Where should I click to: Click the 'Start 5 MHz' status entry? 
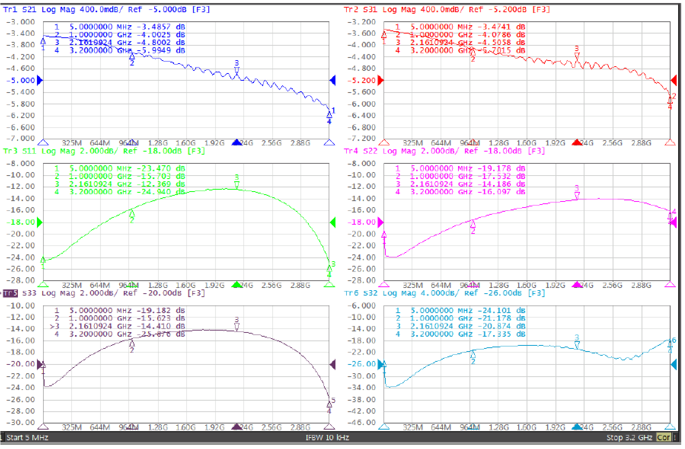tap(27, 438)
